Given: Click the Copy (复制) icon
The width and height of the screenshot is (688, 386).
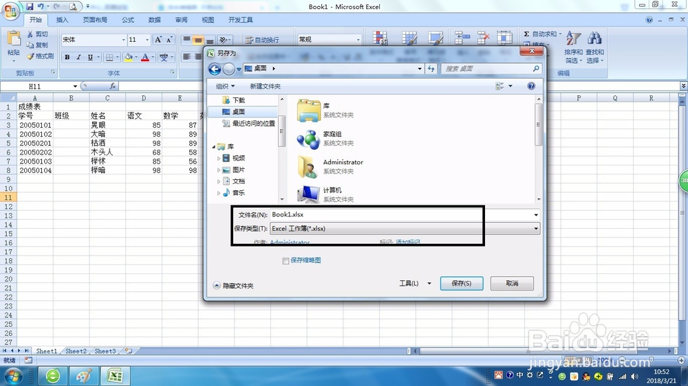Looking at the screenshot, I should pos(30,45).
